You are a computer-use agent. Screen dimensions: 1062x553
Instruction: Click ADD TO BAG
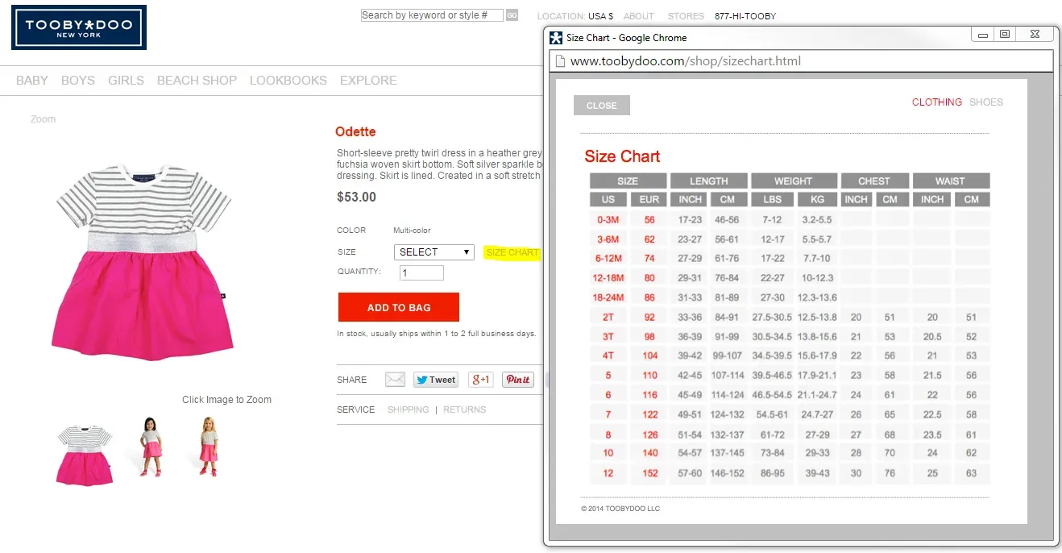[398, 307]
